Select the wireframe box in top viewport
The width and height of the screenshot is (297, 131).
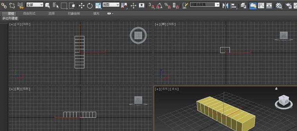[x=79, y=52]
